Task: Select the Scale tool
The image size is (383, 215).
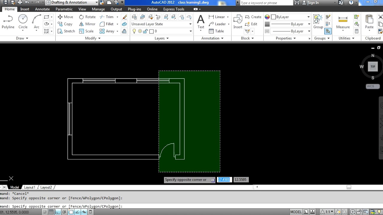Action: pyautogui.click(x=86, y=31)
